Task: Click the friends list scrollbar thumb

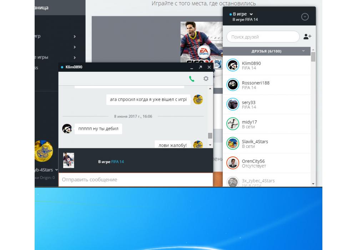Action: pos(313,57)
